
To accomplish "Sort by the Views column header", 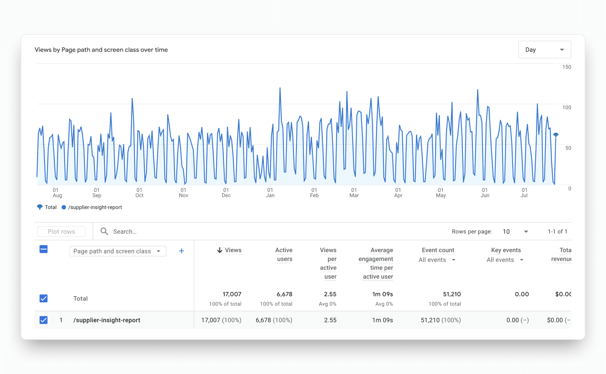I will click(x=233, y=250).
